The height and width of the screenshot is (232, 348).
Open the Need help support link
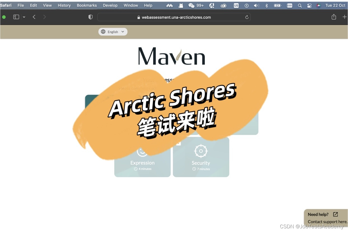click(x=326, y=218)
